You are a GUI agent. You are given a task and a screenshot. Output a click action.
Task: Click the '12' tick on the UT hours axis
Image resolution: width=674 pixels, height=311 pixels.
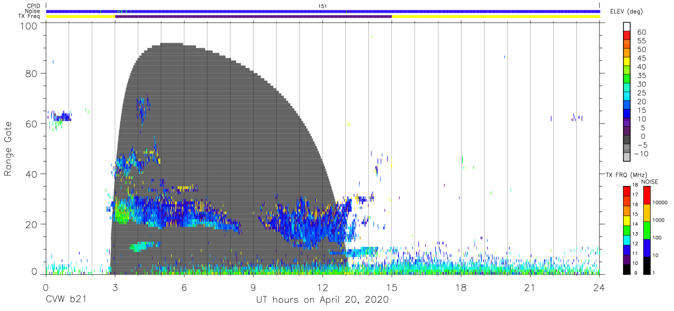323,287
